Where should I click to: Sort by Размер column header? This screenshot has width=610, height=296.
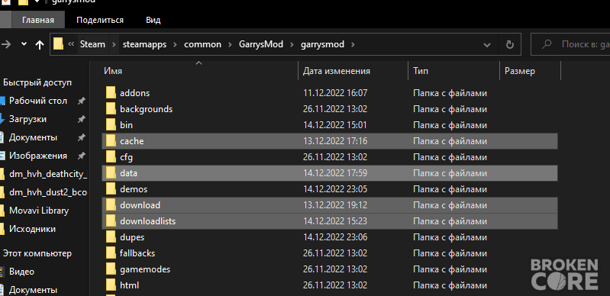tap(520, 71)
